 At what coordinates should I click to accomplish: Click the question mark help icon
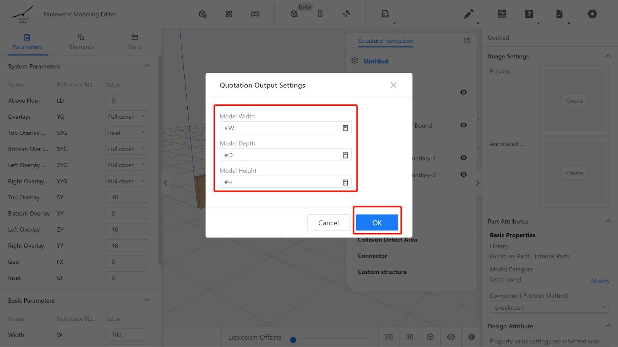coord(529,14)
